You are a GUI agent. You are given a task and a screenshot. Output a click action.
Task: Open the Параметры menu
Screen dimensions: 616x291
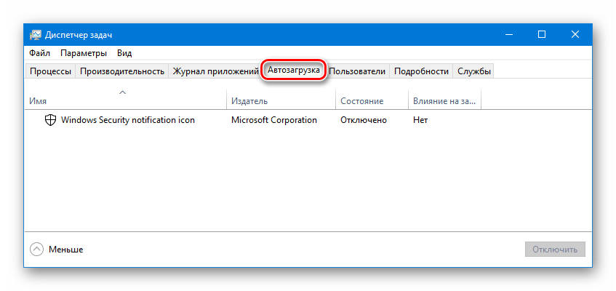point(84,53)
